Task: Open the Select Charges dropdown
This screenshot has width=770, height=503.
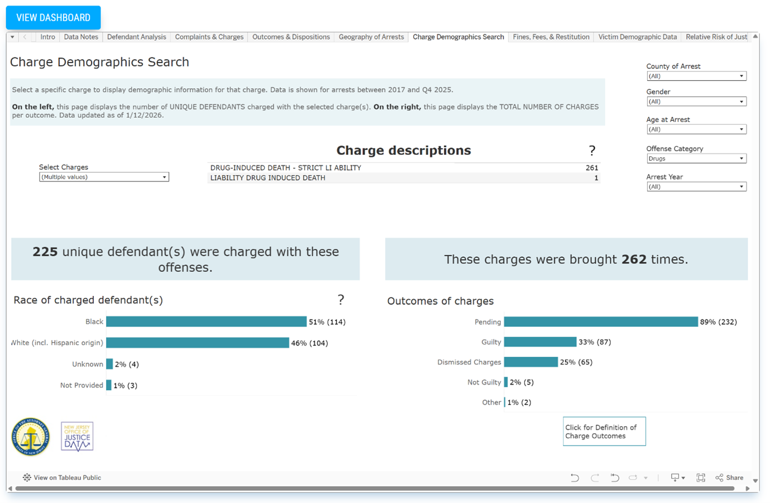Action: point(104,177)
